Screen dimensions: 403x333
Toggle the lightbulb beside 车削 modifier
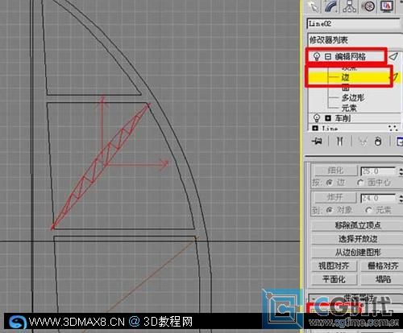[x=317, y=118]
